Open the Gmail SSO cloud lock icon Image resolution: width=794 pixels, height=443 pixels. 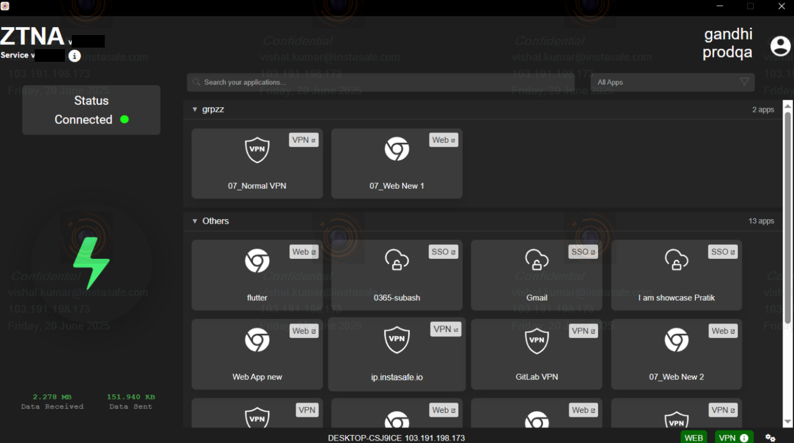point(537,259)
